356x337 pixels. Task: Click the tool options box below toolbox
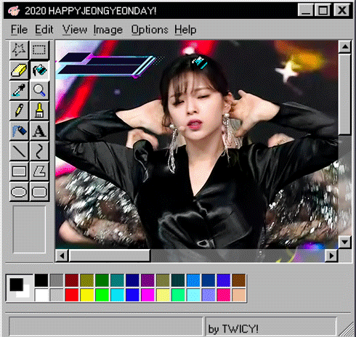[x=29, y=230]
